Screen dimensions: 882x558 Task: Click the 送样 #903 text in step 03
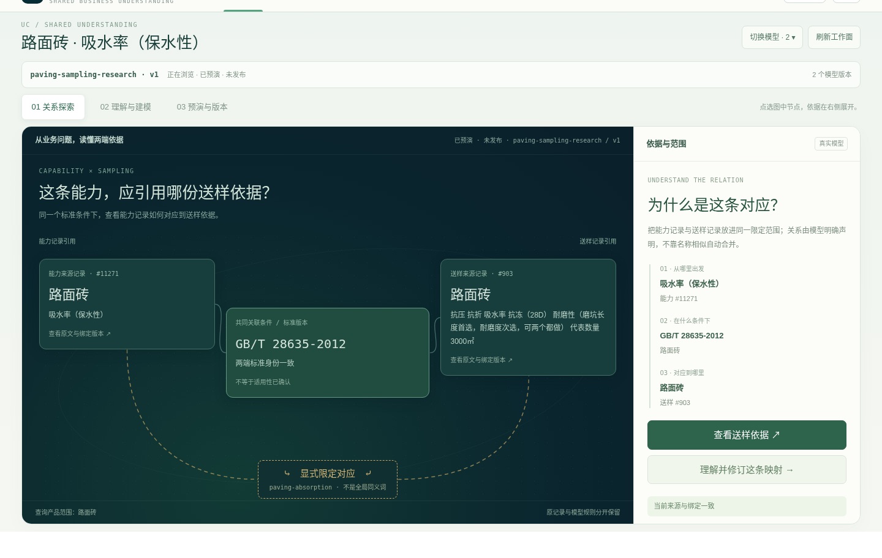click(675, 403)
